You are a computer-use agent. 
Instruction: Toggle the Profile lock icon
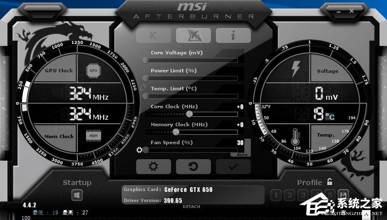(x=329, y=182)
